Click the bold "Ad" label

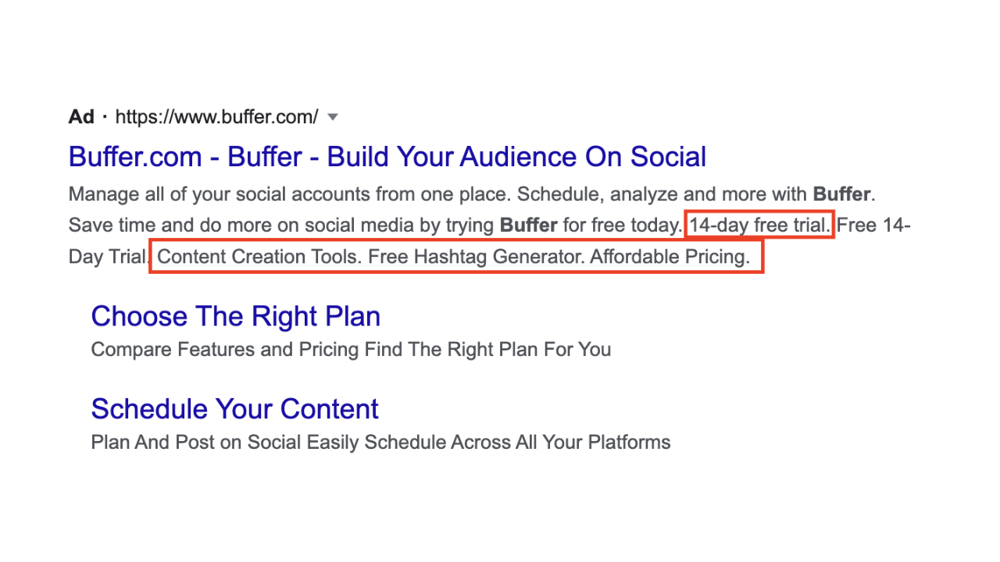click(x=81, y=117)
